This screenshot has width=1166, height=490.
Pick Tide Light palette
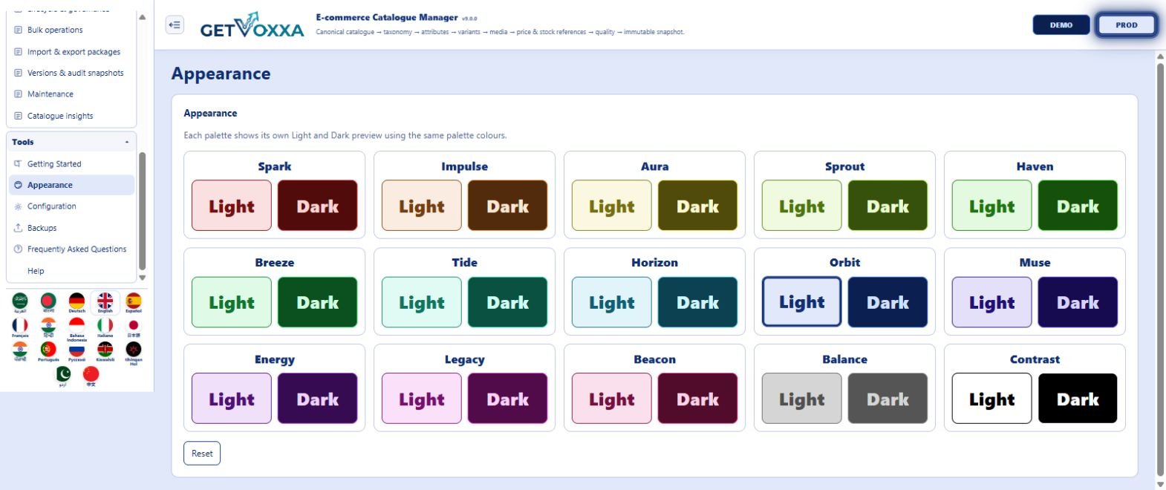(422, 302)
